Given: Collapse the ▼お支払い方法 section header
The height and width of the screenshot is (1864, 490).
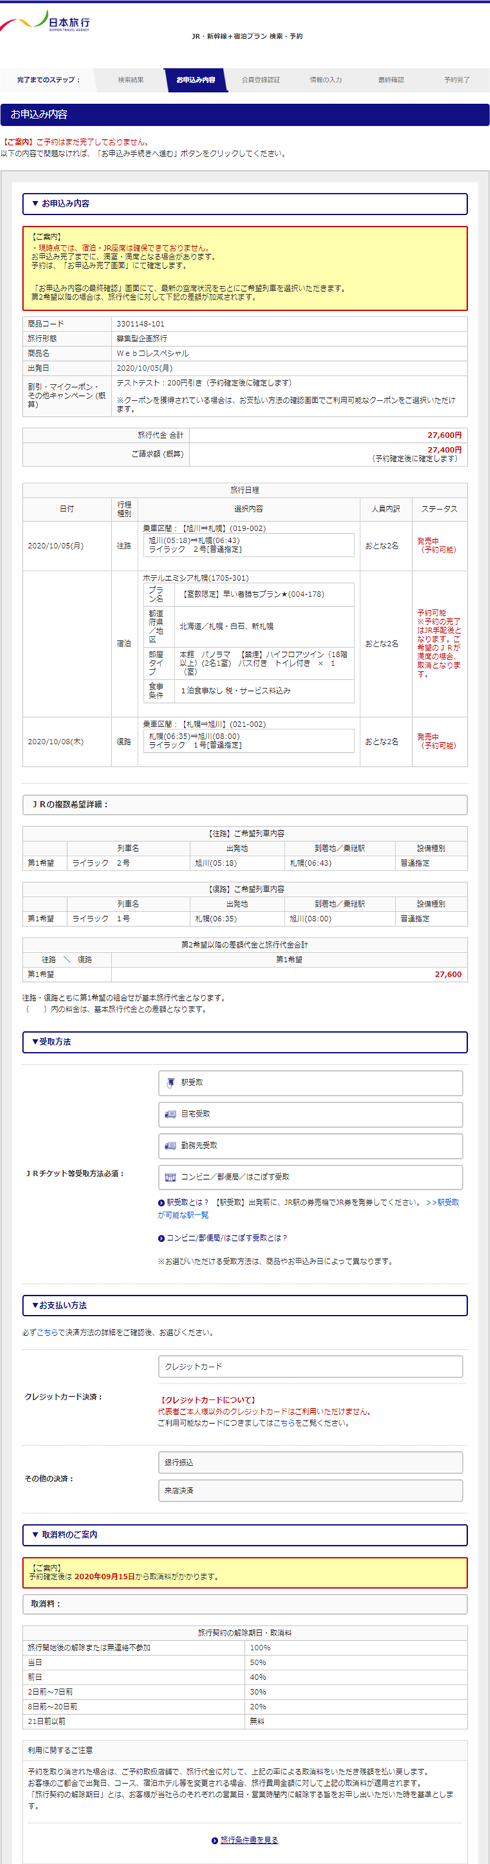Looking at the screenshot, I should point(244,1305).
